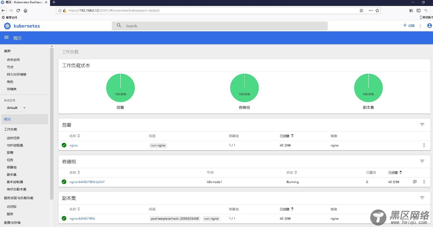
Task: Open the nginx-64f497f8fd replica set link
Action: [82, 218]
